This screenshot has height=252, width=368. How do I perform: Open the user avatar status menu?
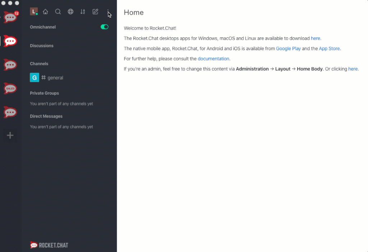point(34,11)
